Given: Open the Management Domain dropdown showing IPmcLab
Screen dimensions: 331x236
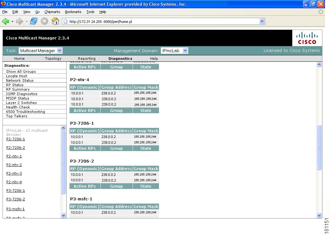Looking at the screenshot, I should 174,51.
